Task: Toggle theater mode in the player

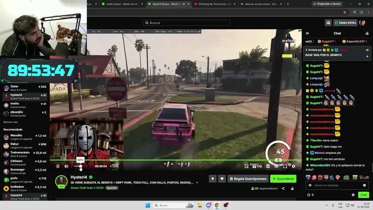Action: coord(276,166)
